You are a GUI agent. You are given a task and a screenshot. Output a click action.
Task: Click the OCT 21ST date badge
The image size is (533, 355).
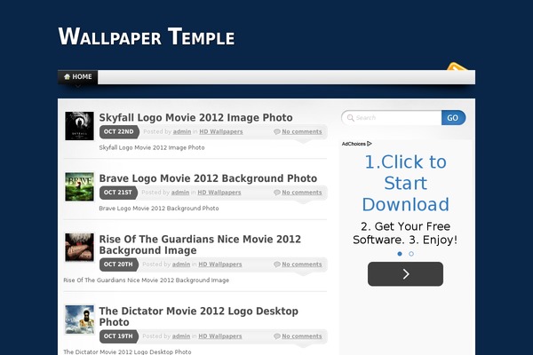118,193
